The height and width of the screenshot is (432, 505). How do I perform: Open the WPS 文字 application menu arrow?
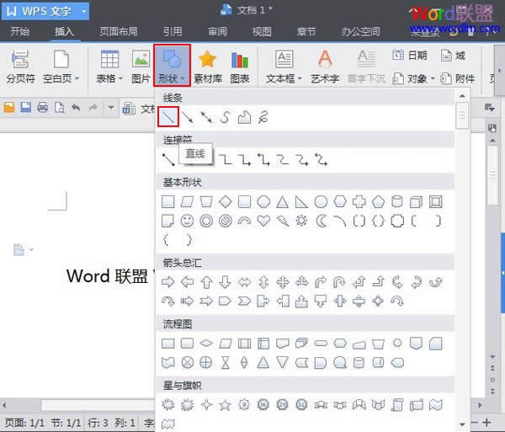[84, 12]
